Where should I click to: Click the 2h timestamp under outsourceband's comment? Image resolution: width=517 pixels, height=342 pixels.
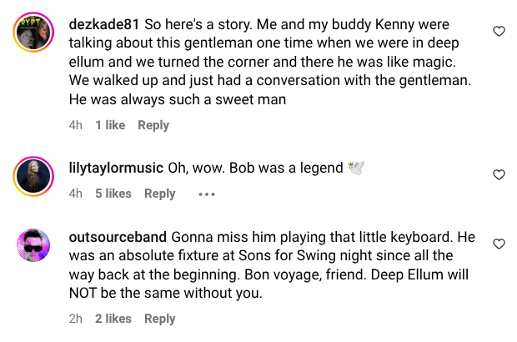[75, 319]
